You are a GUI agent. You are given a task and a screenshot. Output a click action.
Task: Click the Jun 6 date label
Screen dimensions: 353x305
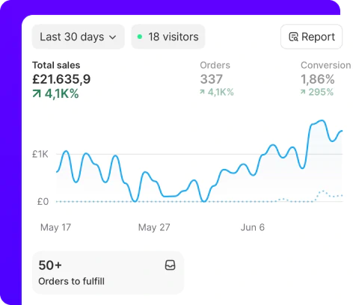pos(253,227)
